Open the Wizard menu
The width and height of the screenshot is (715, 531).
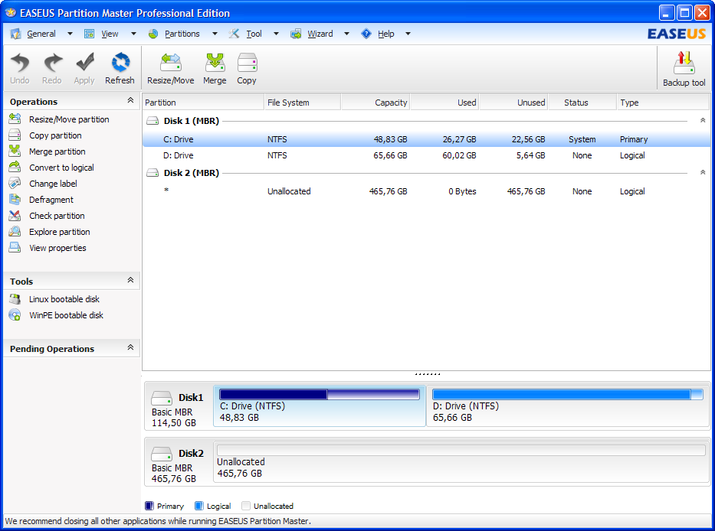320,34
